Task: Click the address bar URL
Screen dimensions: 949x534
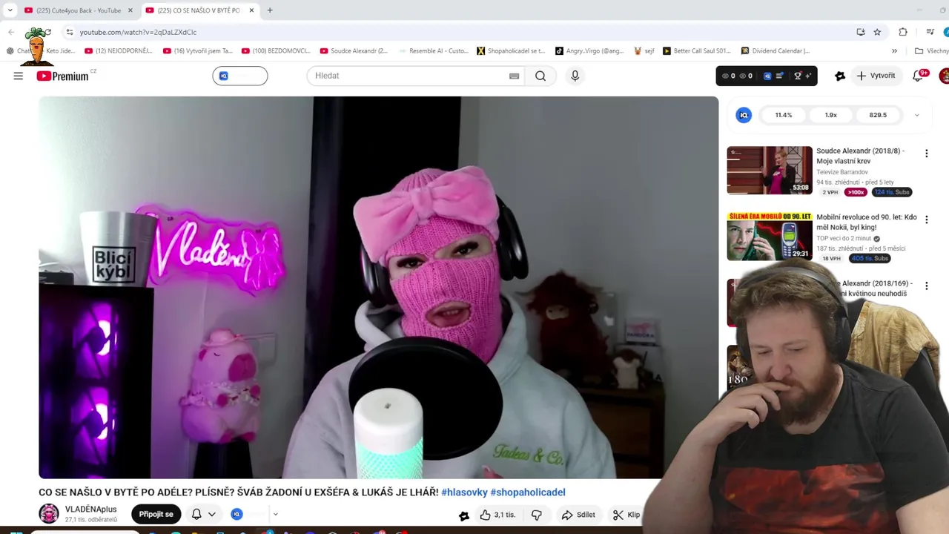Action: (138, 32)
